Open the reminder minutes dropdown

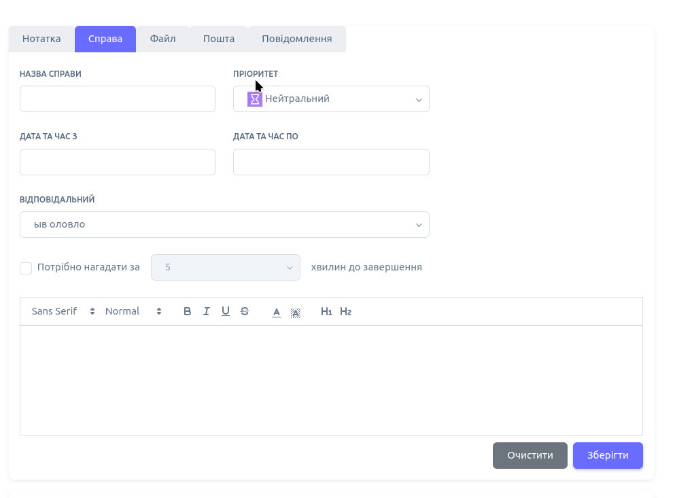click(226, 268)
